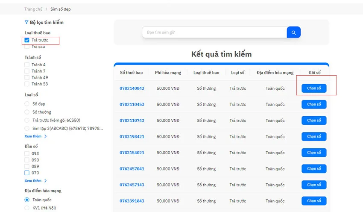Viewport: 363px width, 212px height.
Task: Click the filter funnel icon
Action: pyautogui.click(x=26, y=22)
